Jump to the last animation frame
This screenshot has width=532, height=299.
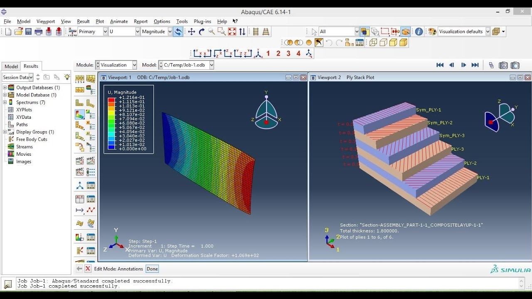point(475,65)
